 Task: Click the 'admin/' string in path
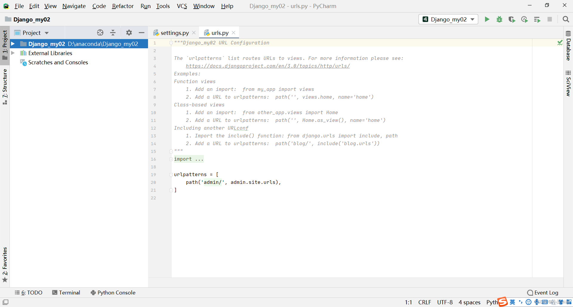212,182
